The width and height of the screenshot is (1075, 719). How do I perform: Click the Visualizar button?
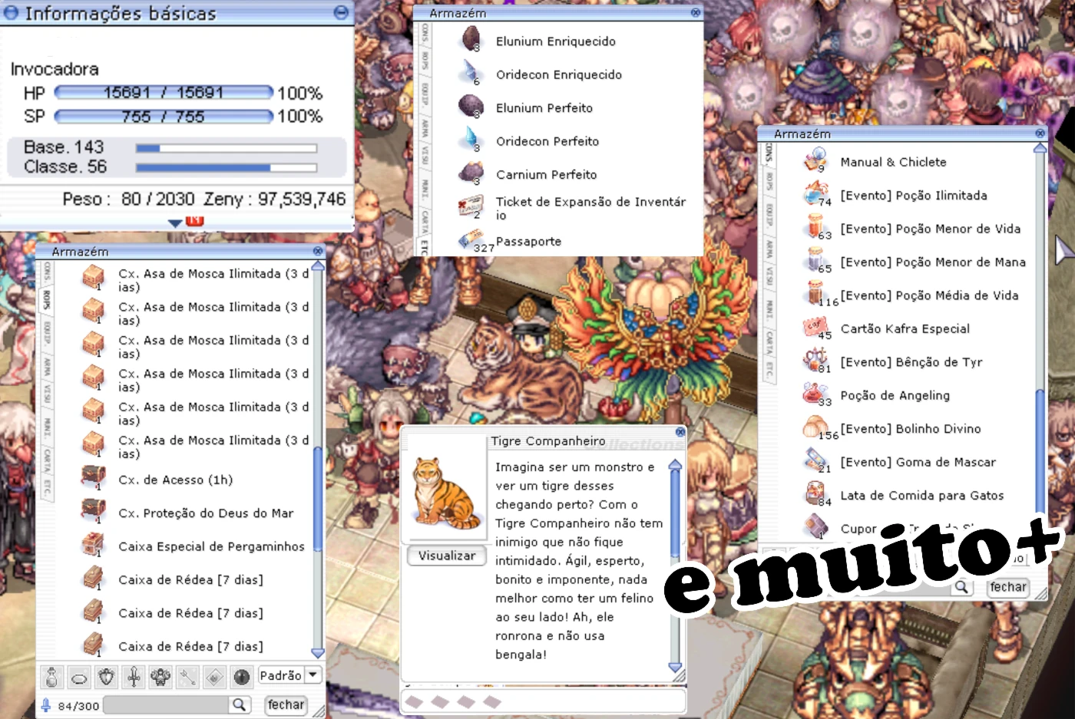pos(447,556)
